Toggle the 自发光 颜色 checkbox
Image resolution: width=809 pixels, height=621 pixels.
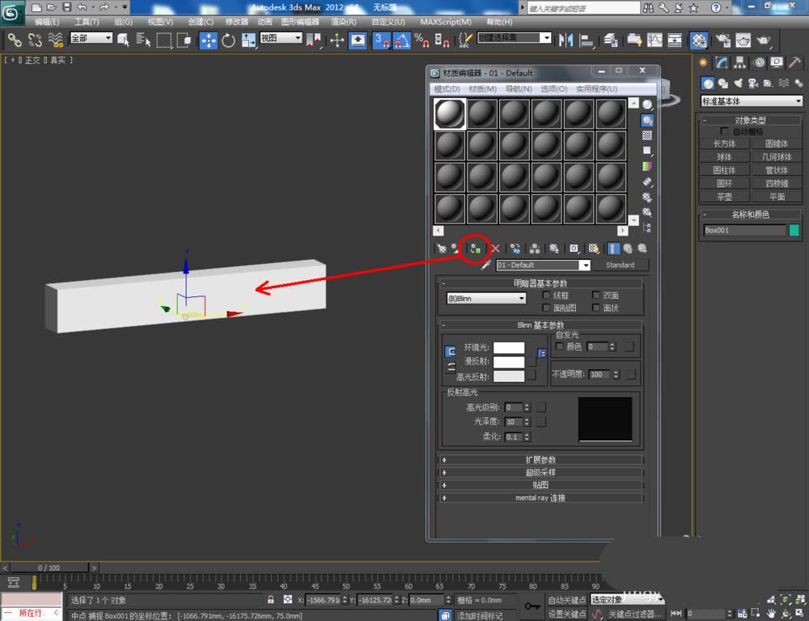(x=559, y=347)
